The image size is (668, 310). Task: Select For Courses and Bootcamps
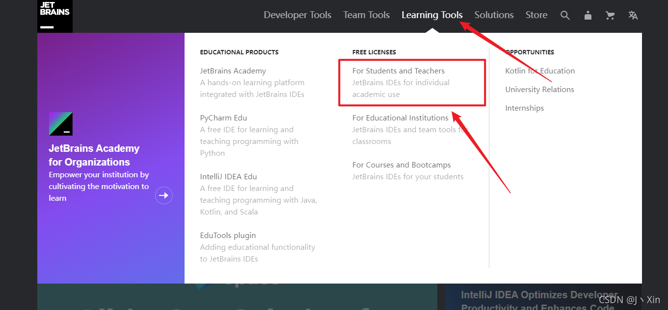coord(401,165)
